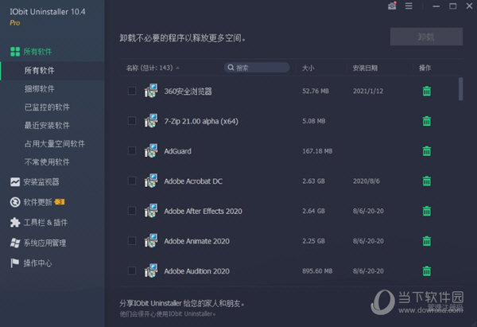This screenshot has height=327, width=477.
Task: Click trash icon for AdGuard
Action: click(427, 151)
